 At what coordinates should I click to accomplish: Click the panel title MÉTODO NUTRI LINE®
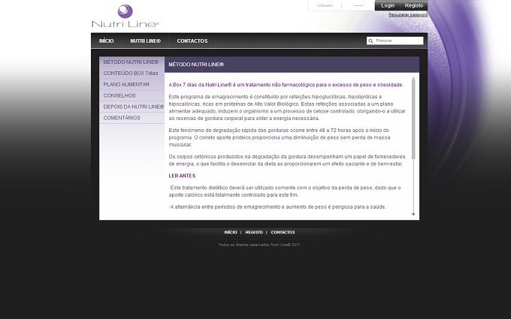(196, 65)
